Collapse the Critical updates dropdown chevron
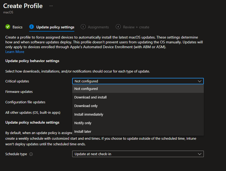The height and width of the screenshot is (171, 226). pos(200,81)
